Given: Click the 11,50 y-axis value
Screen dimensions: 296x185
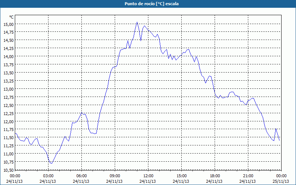Looking at the screenshot, I should [x=9, y=137].
